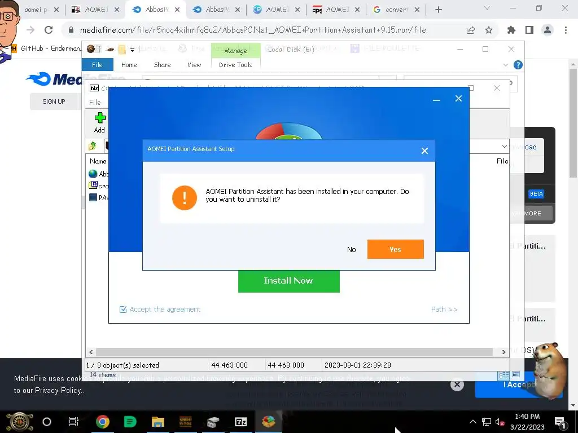Expand the Explorer ribbon chevron
The height and width of the screenshot is (433, 578).
coord(505,65)
